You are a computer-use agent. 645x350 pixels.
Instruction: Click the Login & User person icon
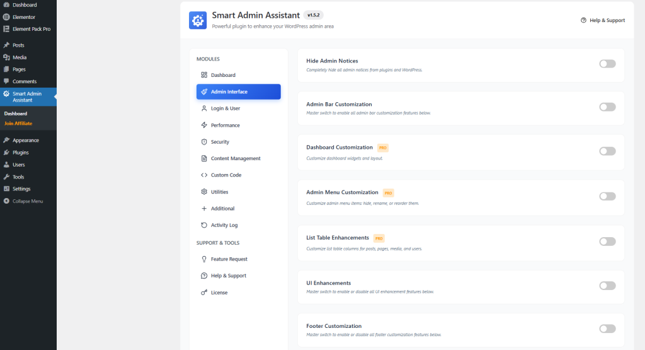204,108
